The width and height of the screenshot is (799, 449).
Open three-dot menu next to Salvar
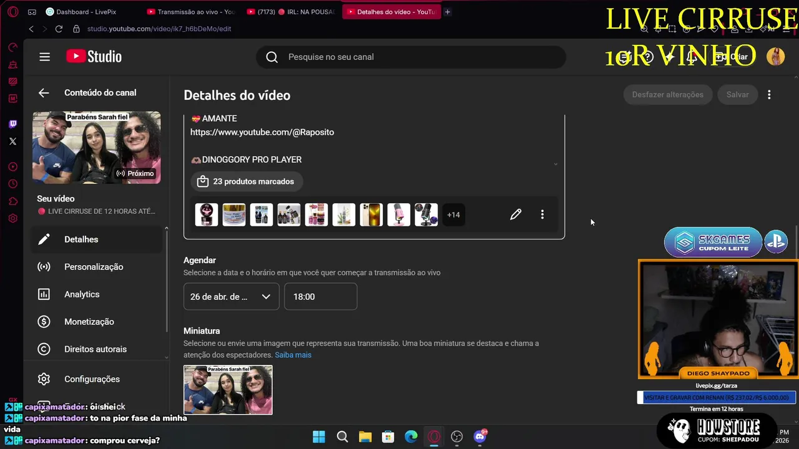click(769, 95)
